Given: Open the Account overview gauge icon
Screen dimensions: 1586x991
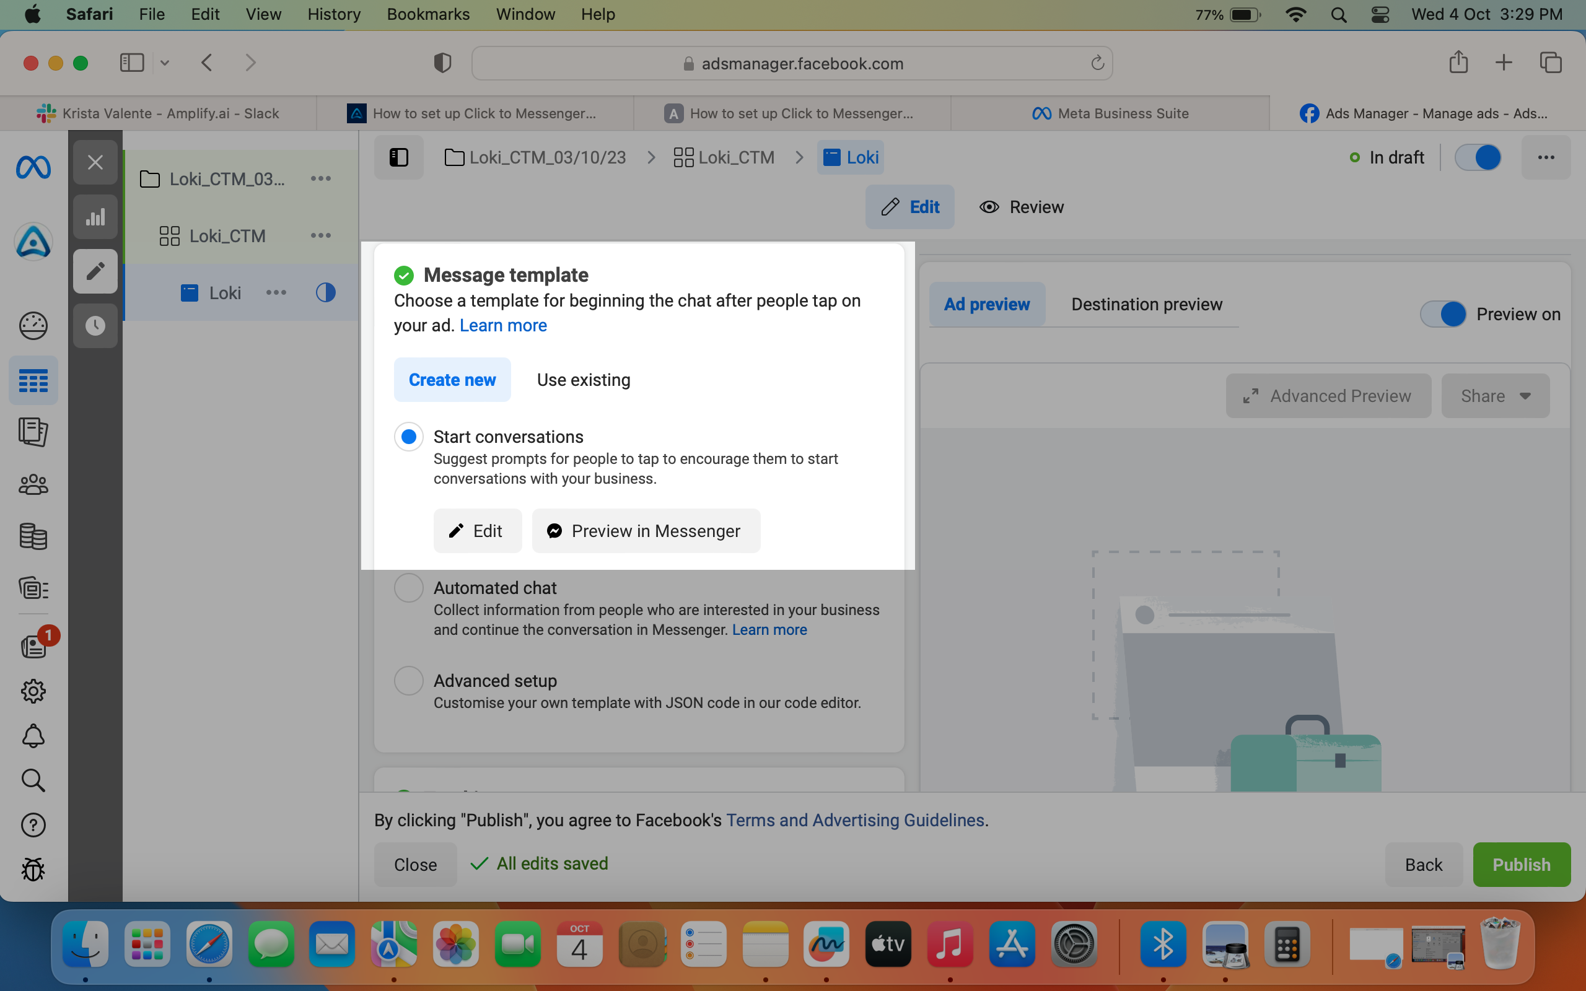Looking at the screenshot, I should point(33,326).
